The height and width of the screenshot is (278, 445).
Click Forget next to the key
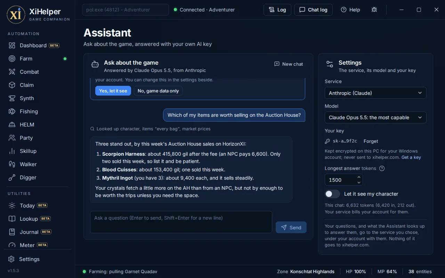[371, 141]
